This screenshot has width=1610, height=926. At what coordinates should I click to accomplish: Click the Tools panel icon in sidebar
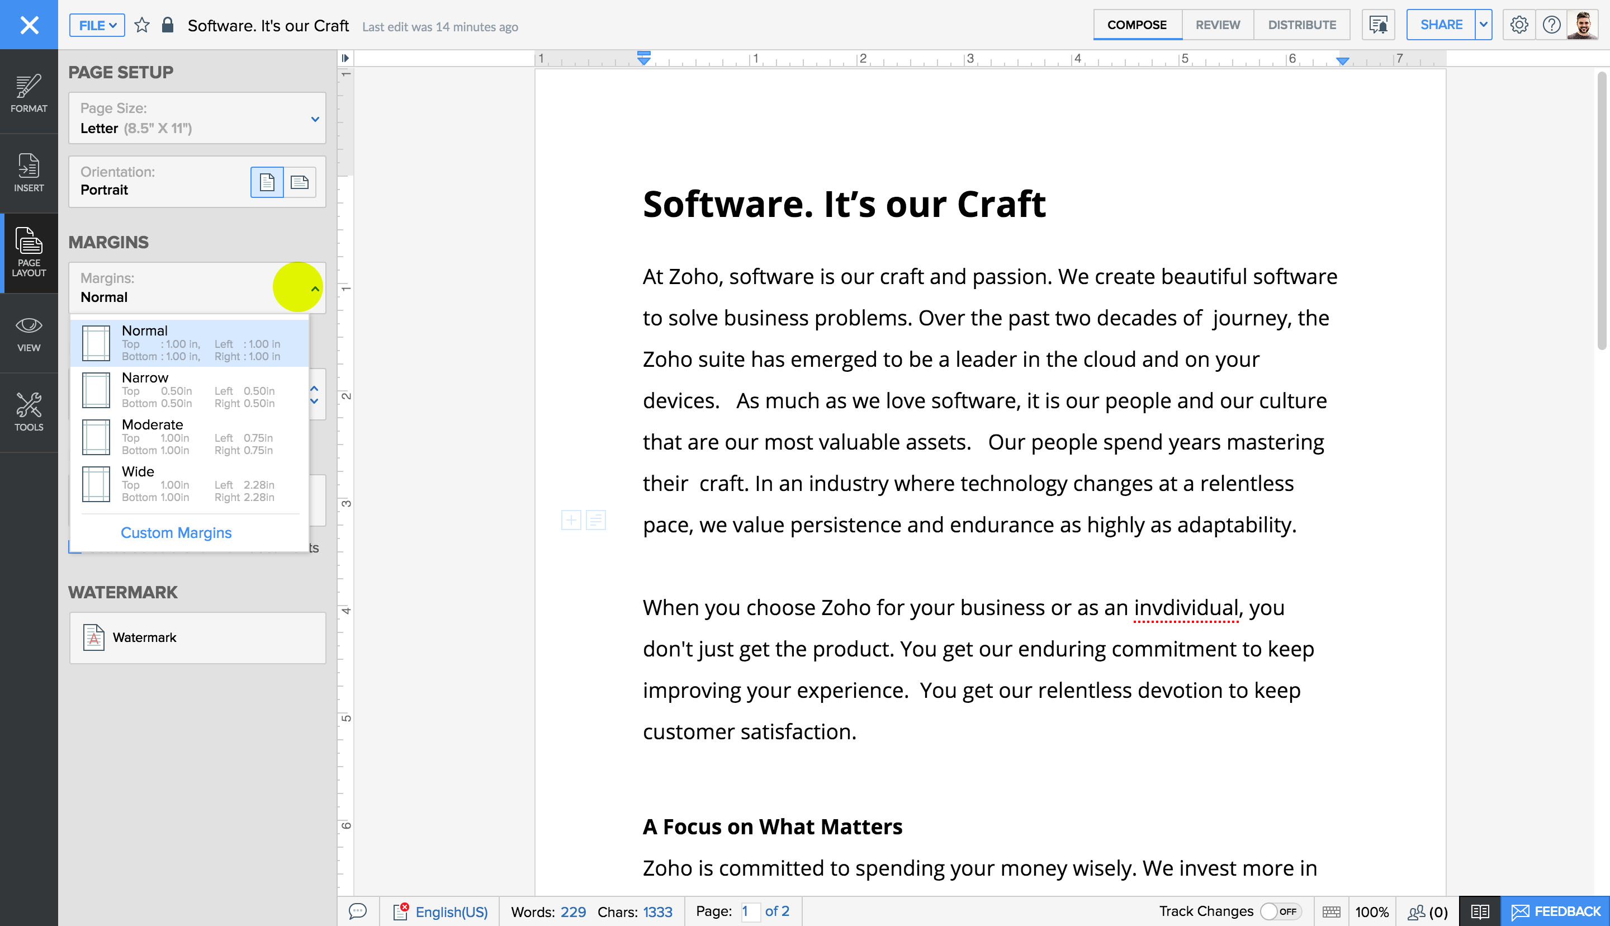point(29,412)
